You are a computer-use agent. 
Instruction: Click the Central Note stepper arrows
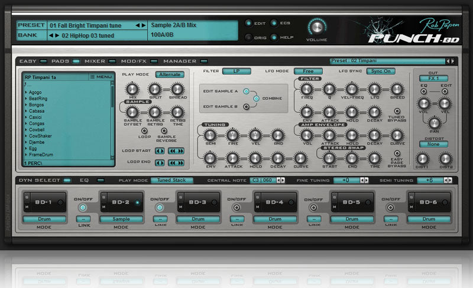(x=280, y=180)
